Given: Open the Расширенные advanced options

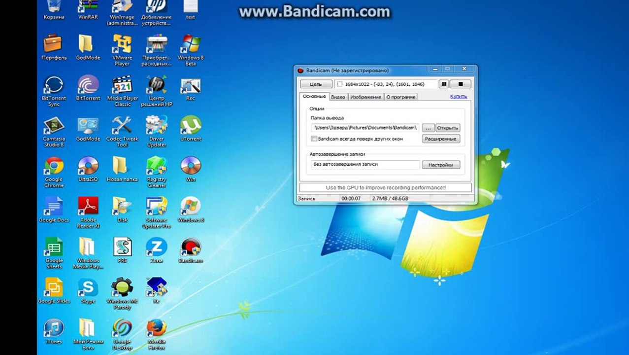Looking at the screenshot, I should [441, 139].
